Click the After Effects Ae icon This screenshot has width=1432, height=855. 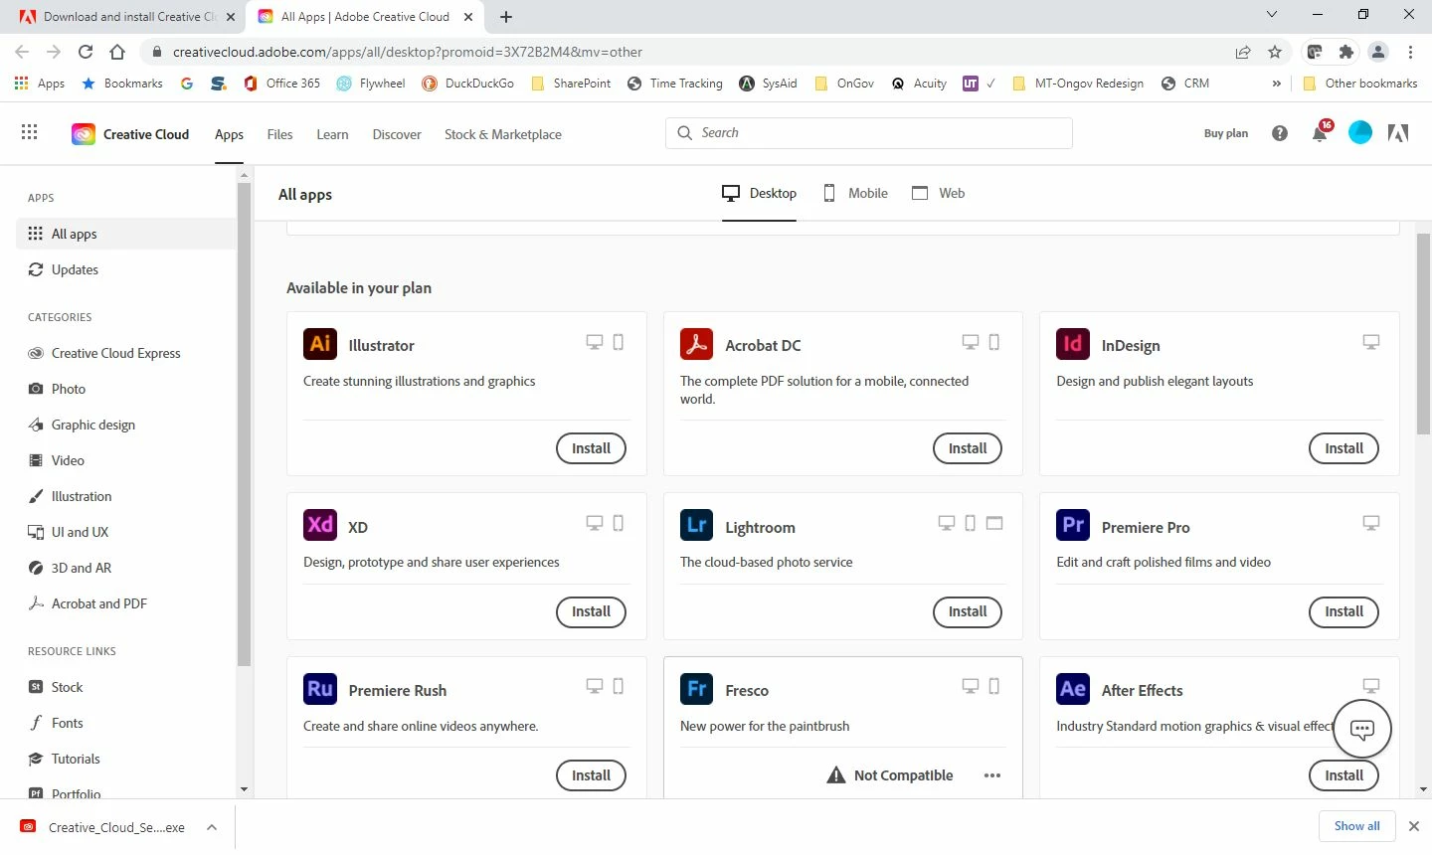pos(1073,688)
